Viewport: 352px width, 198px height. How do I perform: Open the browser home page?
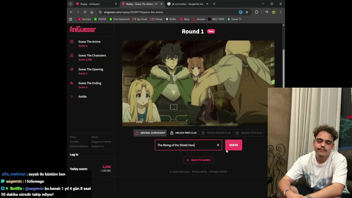[x=92, y=12]
